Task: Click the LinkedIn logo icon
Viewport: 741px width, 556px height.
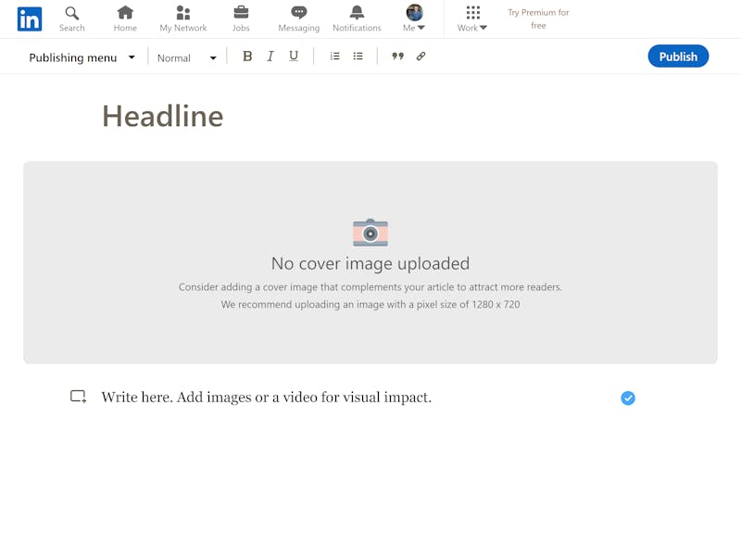Action: pos(30,19)
